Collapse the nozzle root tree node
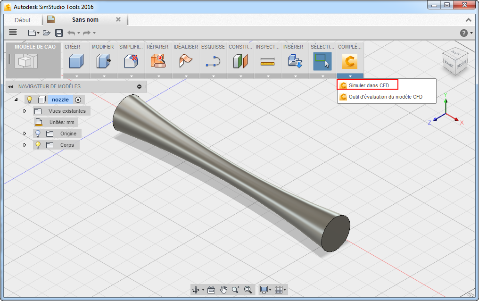Screen dimensions: 479x301 tap(16, 100)
